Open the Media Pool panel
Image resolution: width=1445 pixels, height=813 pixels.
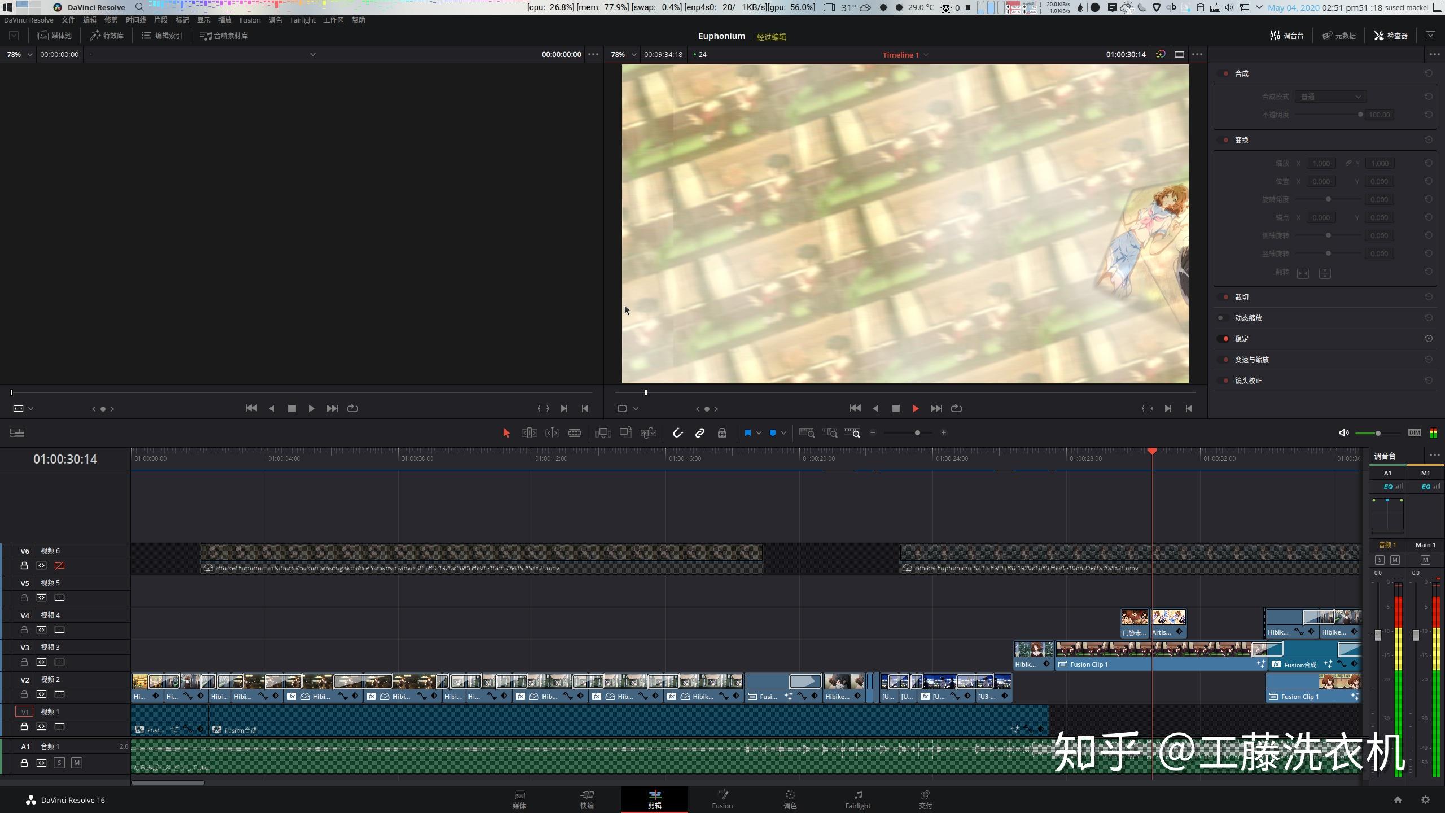click(55, 36)
